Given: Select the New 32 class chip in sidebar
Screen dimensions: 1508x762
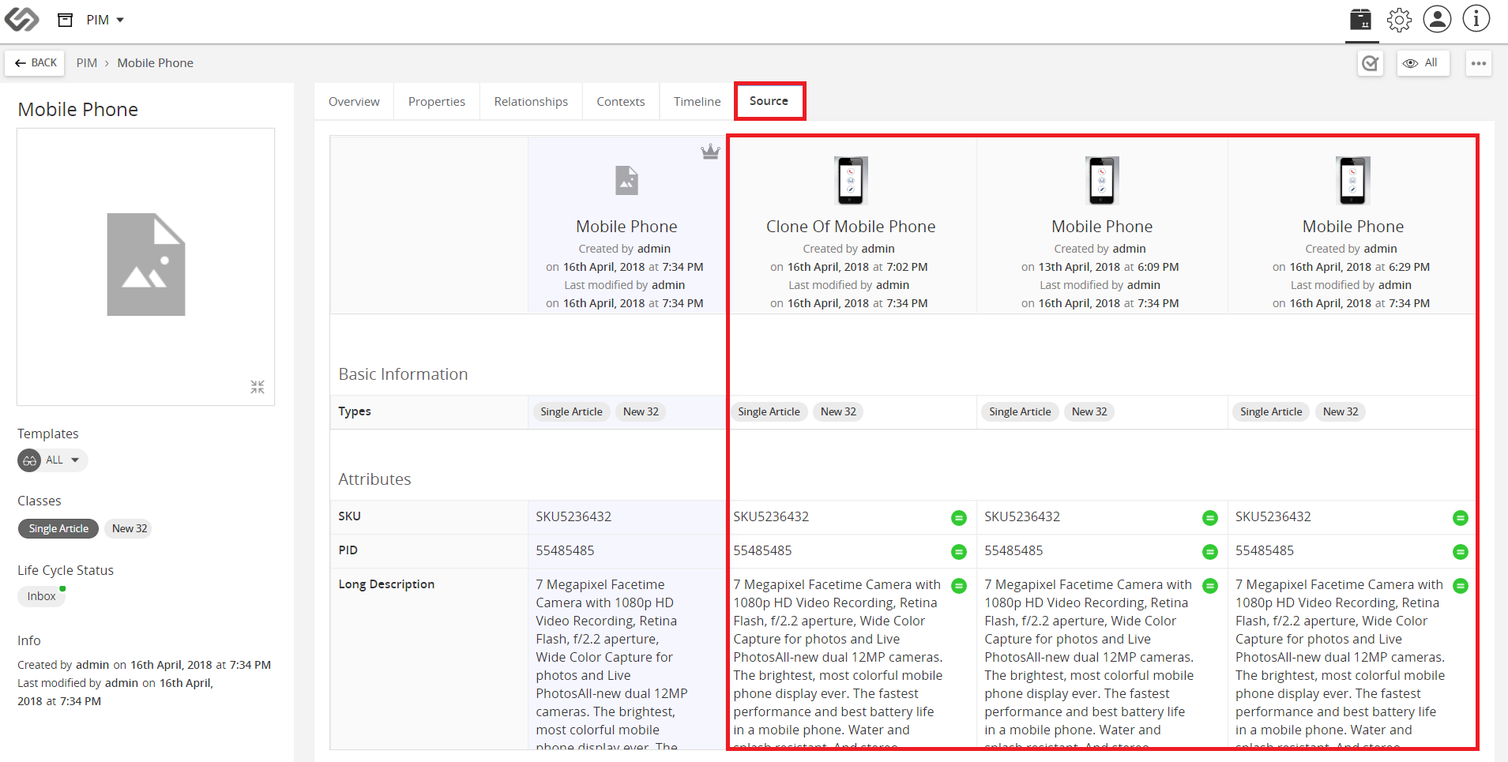Looking at the screenshot, I should pyautogui.click(x=130, y=529).
